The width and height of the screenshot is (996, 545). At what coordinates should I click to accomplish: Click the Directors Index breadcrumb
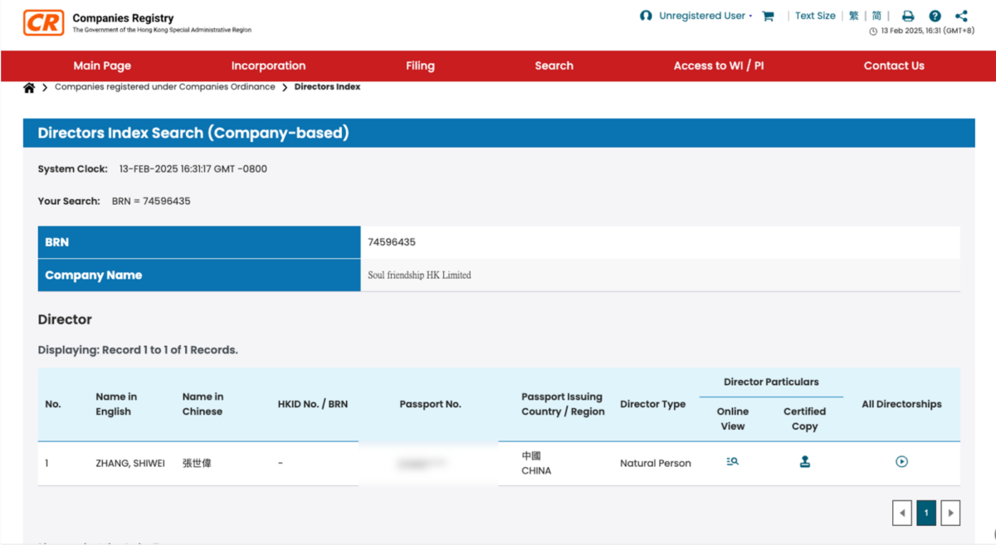pyautogui.click(x=327, y=86)
